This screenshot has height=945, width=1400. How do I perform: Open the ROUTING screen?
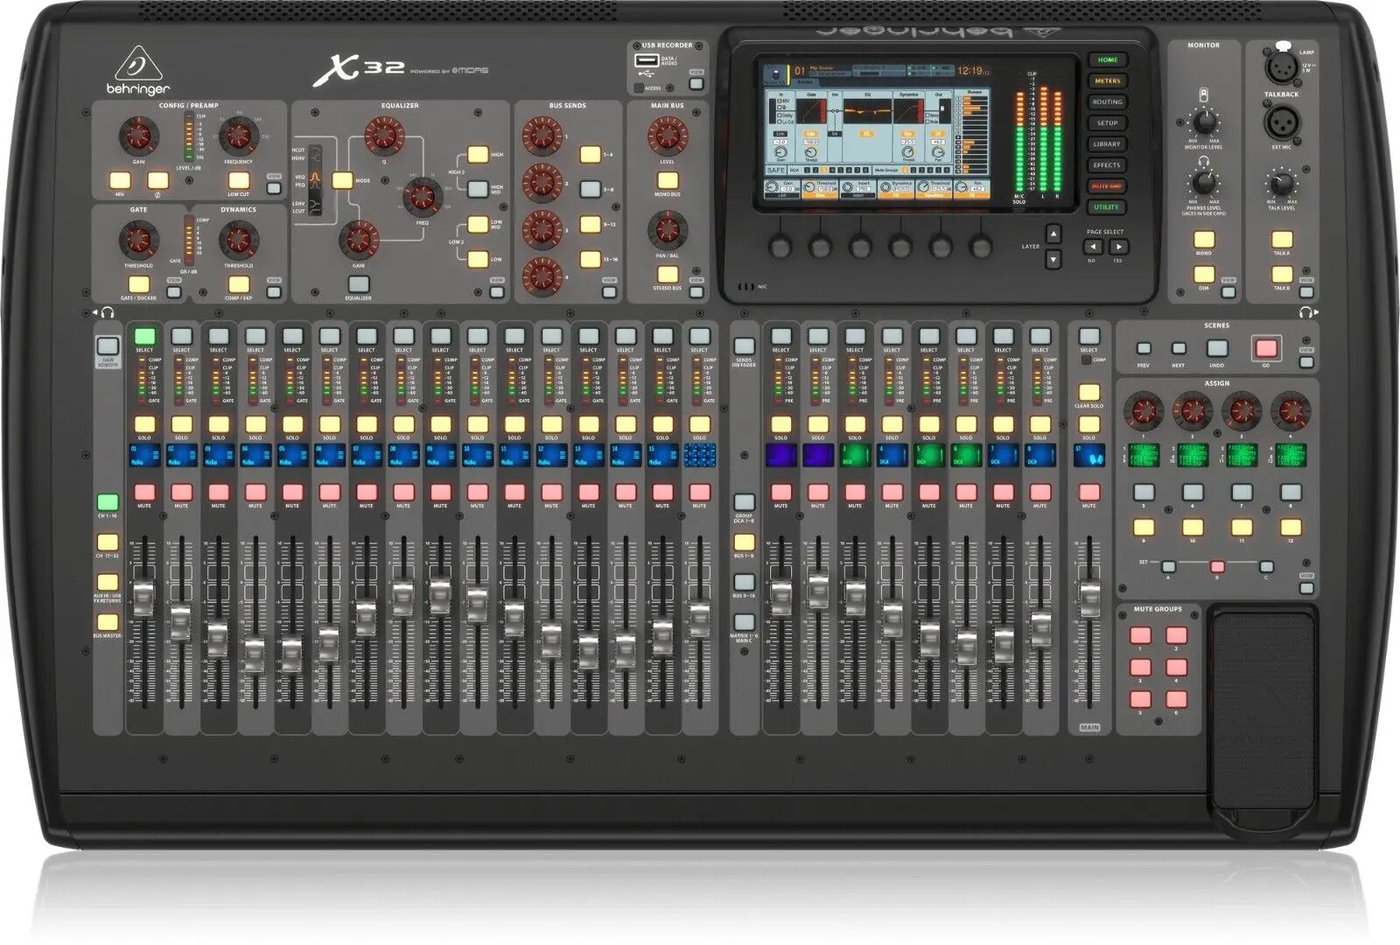(1108, 101)
